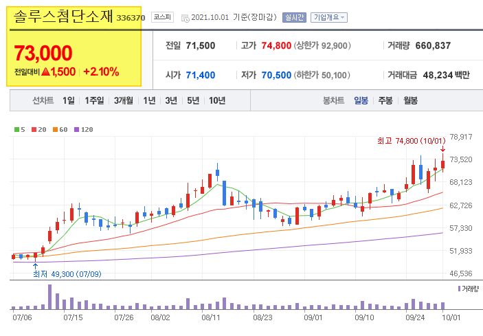Click the 최고 74,800 (10/01) chart label
The height and width of the screenshot is (336, 483).
click(412, 141)
